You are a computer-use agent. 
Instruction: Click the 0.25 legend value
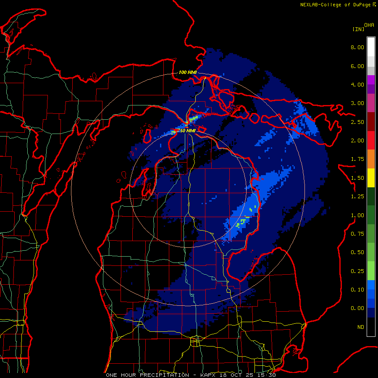coord(357,271)
